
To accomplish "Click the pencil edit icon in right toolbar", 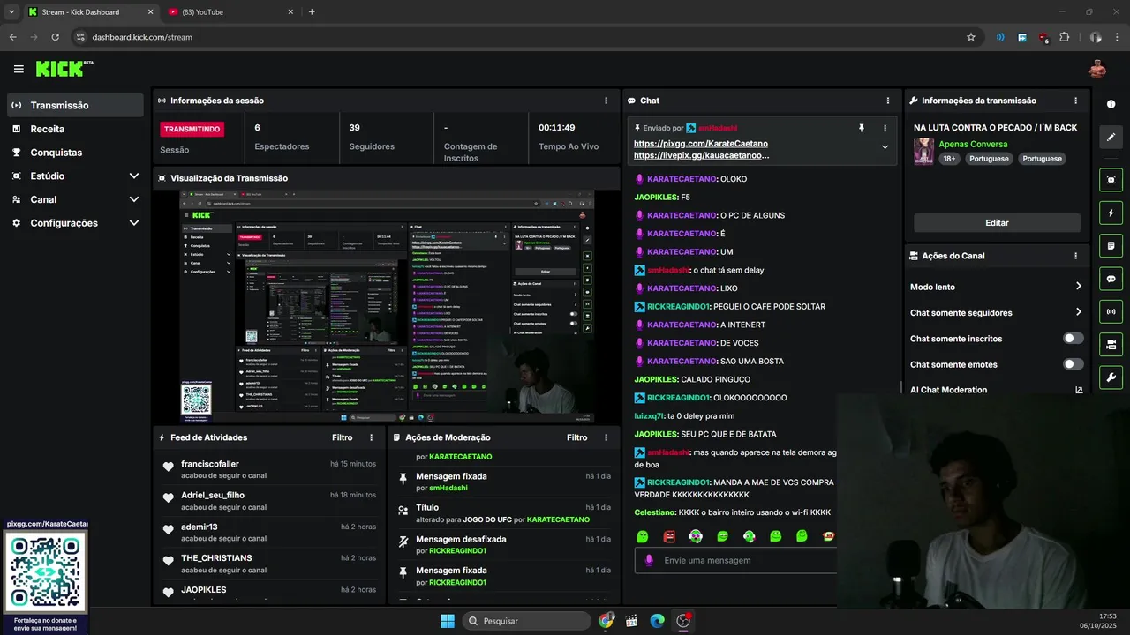I will [x=1111, y=138].
